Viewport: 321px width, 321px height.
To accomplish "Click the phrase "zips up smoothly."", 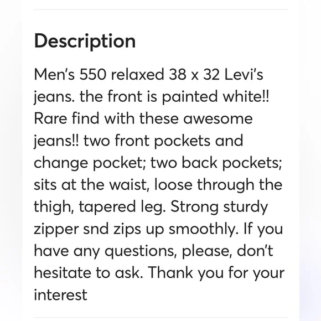I will tap(176, 229).
